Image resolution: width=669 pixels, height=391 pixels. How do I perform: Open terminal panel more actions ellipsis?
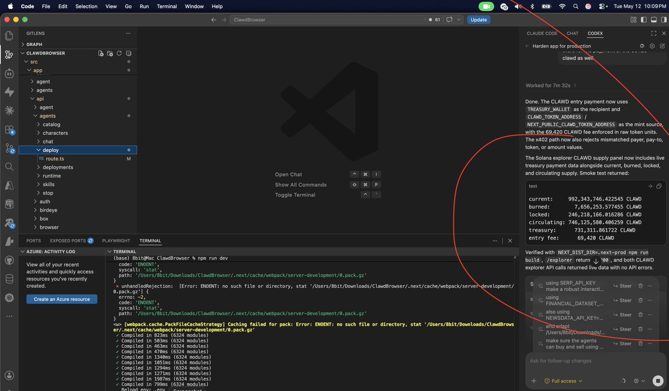(495, 241)
